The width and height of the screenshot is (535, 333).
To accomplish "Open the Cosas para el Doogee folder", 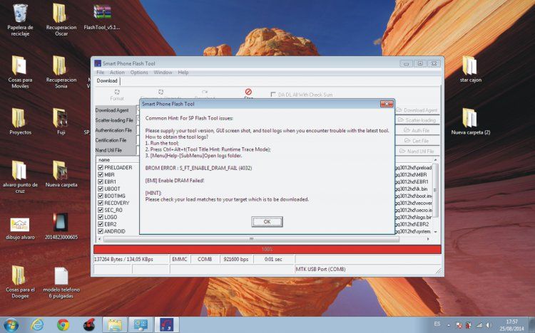I will tap(20, 282).
